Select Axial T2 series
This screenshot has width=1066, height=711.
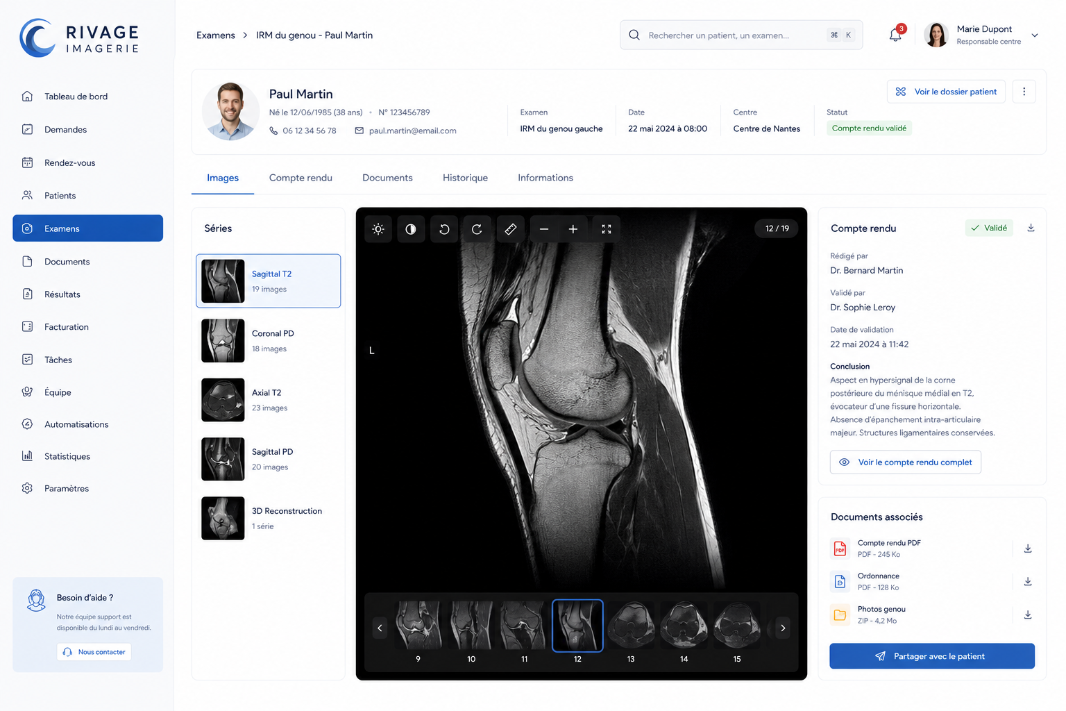point(269,400)
